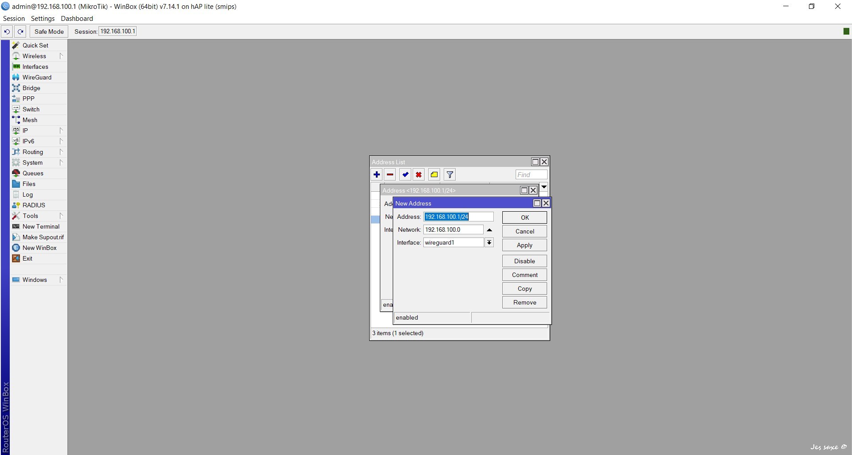Screen dimensions: 852x455
Task: Maximize the New Address dialog
Action: [x=537, y=203]
